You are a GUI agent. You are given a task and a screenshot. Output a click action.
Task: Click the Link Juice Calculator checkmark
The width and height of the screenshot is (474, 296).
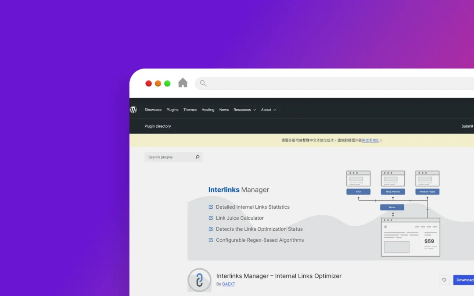(211, 218)
